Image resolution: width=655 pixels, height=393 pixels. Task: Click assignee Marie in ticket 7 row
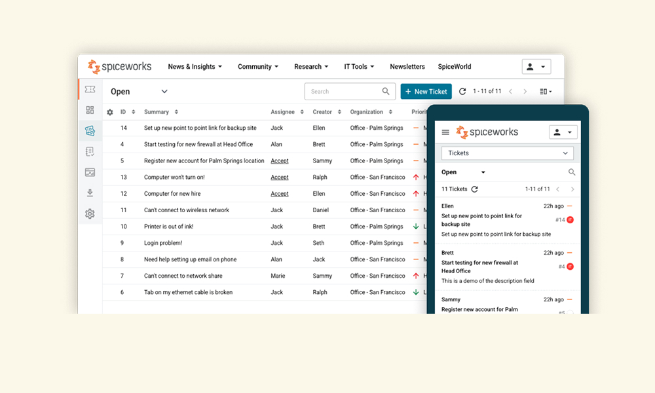pyautogui.click(x=278, y=276)
